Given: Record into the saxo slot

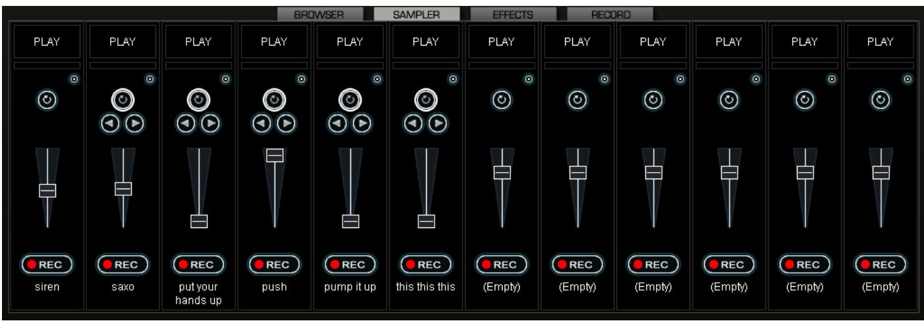Looking at the screenshot, I should pyautogui.click(x=122, y=264).
